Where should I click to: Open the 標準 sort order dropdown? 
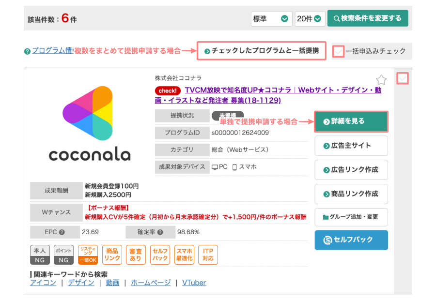(x=271, y=19)
